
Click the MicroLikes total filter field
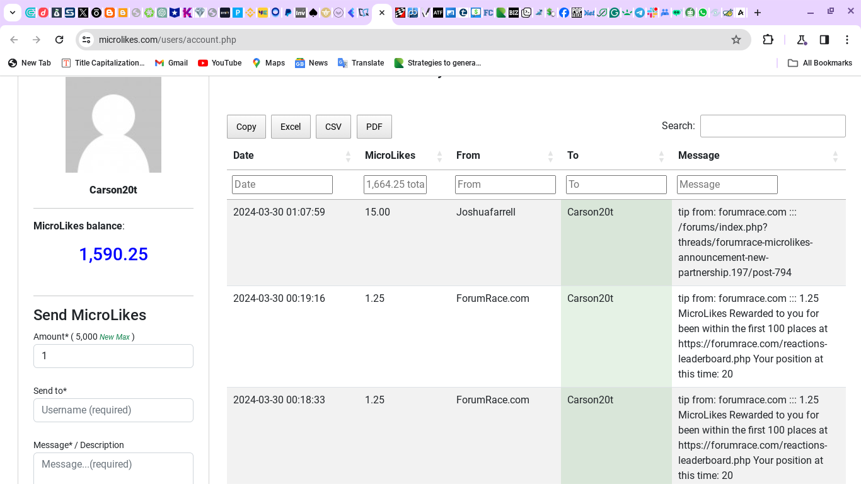pyautogui.click(x=395, y=185)
